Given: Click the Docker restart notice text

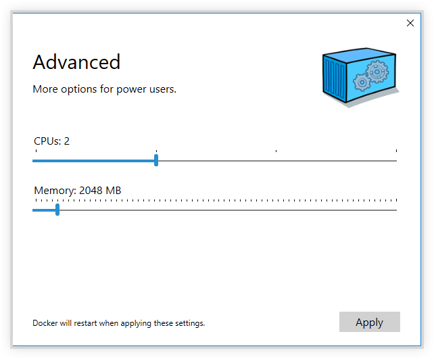Looking at the screenshot, I should [x=118, y=323].
